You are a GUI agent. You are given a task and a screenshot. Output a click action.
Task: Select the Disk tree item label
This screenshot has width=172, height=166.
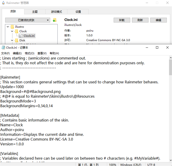pyautogui.click(x=22, y=40)
